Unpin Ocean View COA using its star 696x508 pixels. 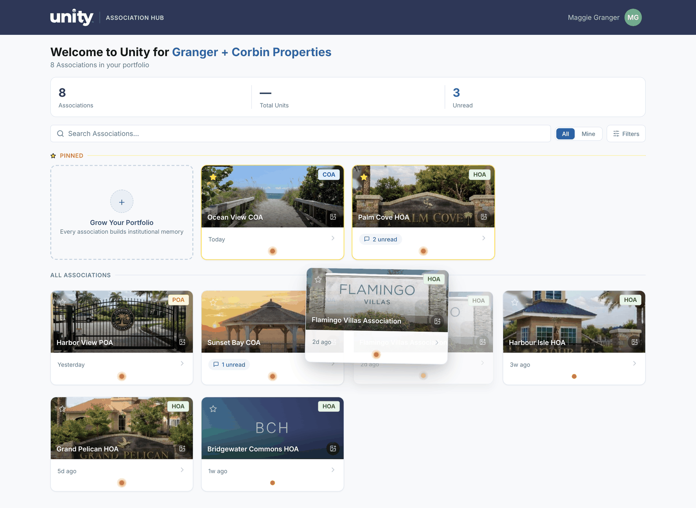(x=213, y=177)
